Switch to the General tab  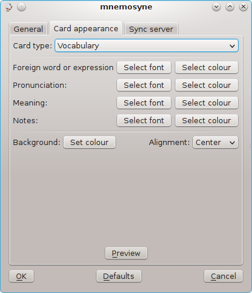click(28, 29)
